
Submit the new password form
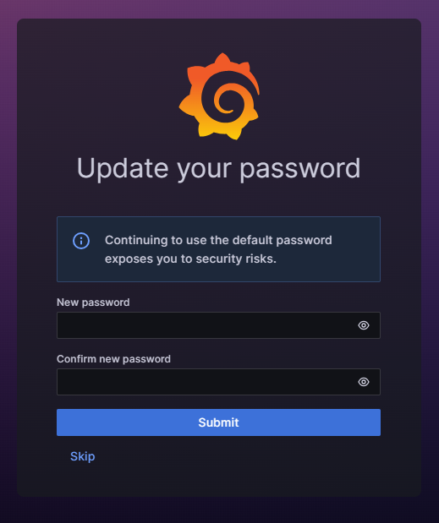click(218, 422)
